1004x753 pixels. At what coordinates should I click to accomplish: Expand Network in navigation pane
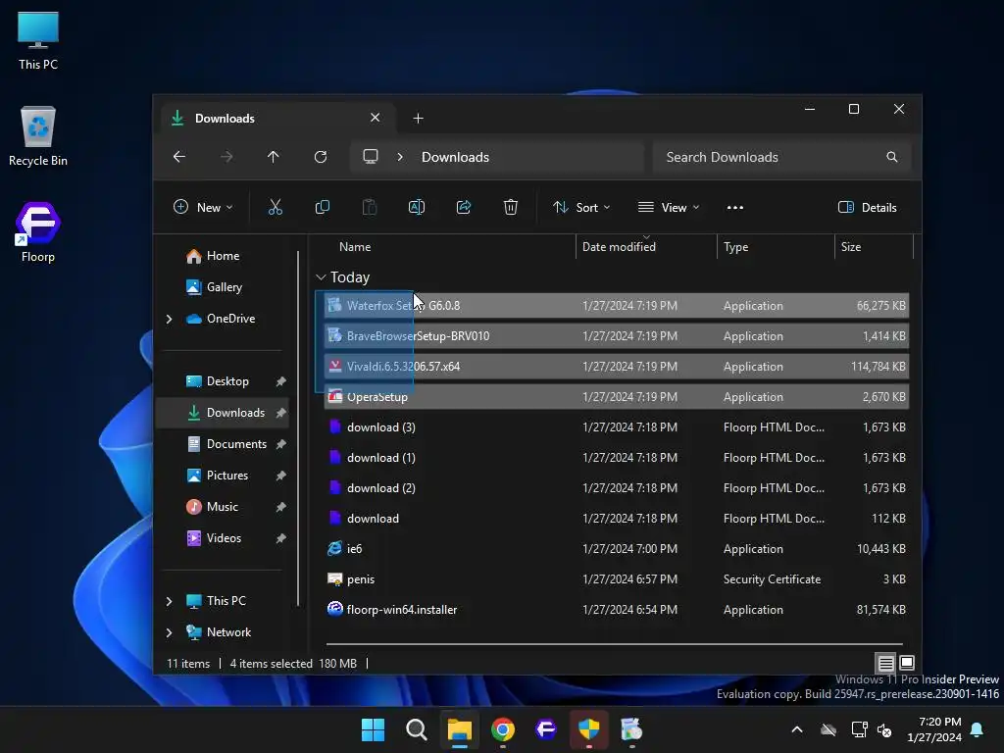click(x=169, y=632)
